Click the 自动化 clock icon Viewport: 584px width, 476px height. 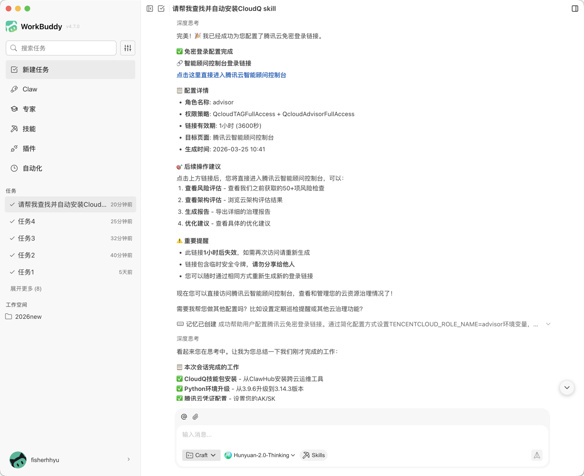coord(14,168)
